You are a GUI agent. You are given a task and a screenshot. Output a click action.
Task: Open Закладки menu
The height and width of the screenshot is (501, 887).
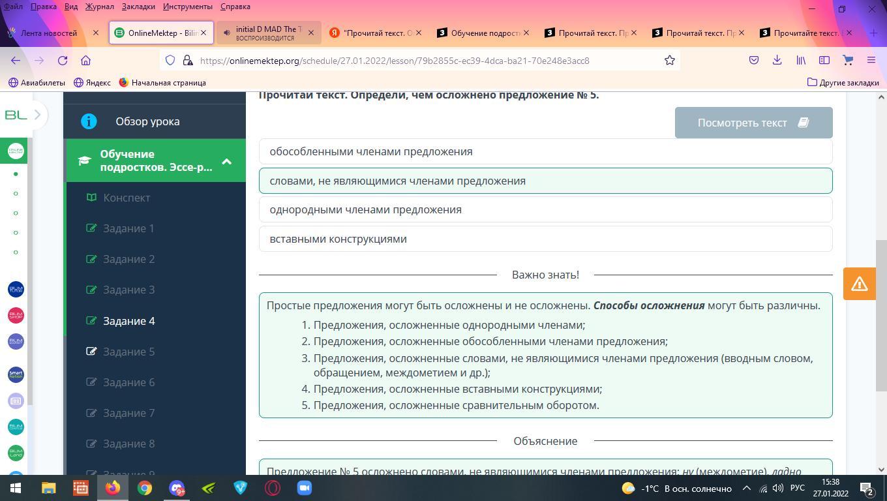coord(138,7)
